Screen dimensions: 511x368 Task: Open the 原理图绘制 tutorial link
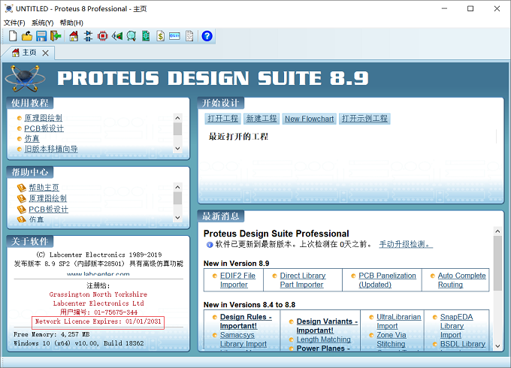[44, 118]
